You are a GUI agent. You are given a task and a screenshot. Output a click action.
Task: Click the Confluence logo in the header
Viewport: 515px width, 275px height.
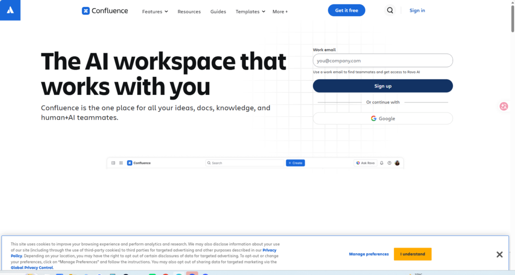pyautogui.click(x=105, y=11)
